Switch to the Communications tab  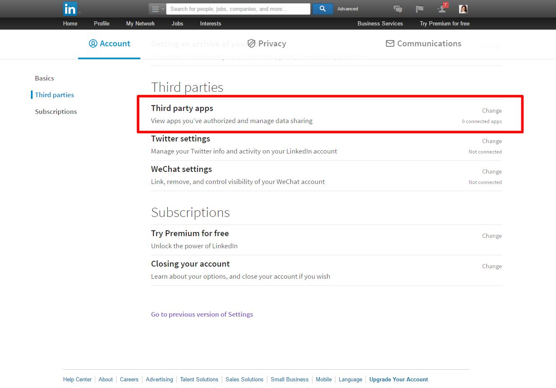coord(424,43)
